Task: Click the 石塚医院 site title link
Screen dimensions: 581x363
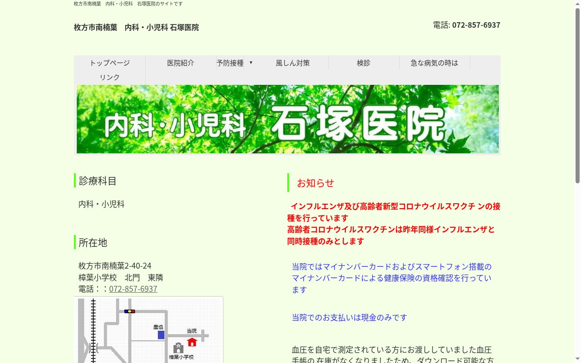Action: (x=136, y=27)
